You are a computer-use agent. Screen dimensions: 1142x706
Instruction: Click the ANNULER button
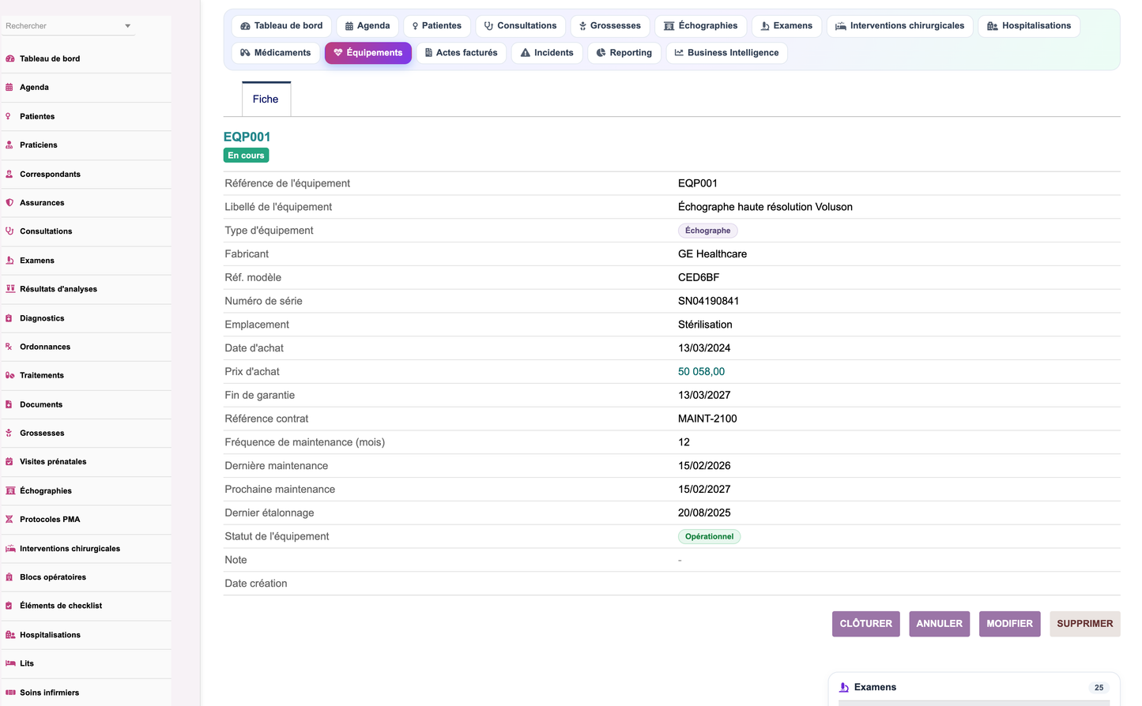940,624
